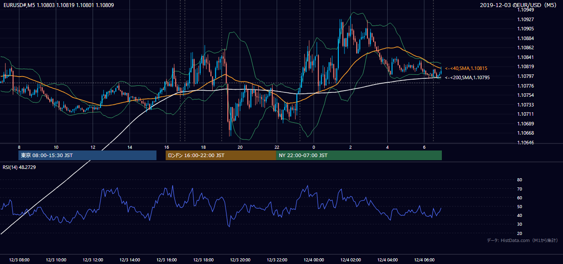Screen dimensions: 563x264
Task: Click the 12/4 04:00 time label
Action: [x=387, y=260]
